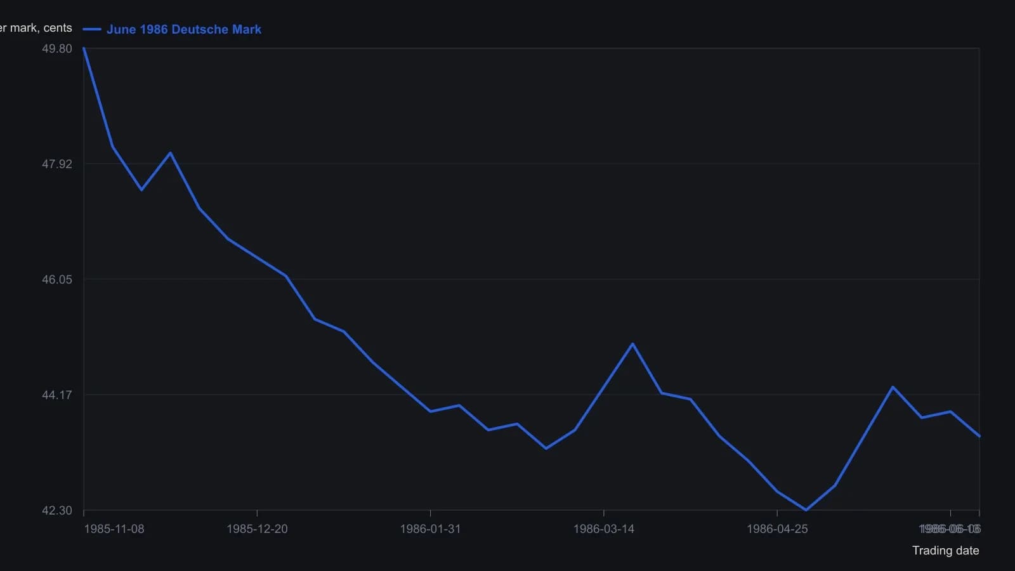This screenshot has height=571, width=1015.
Task: Select the 1986-03-14 date tick label
Action: [603, 529]
